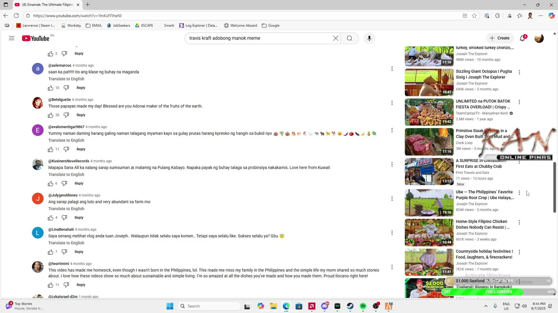Open options menu for @evalomentigar9867 comment
The width and height of the screenshot is (558, 313).
pyautogui.click(x=392, y=130)
